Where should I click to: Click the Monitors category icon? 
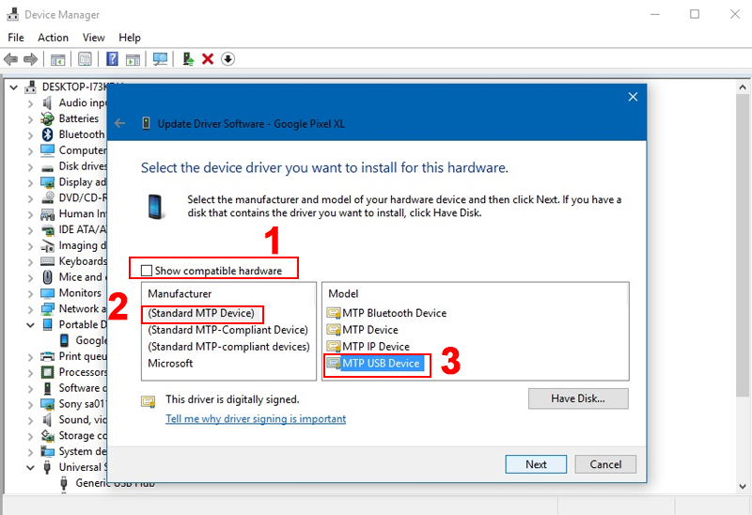pyautogui.click(x=48, y=293)
